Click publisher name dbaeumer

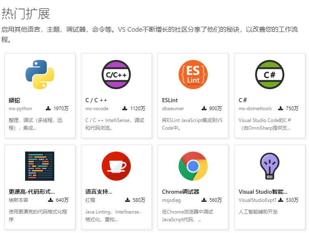pyautogui.click(x=173, y=109)
